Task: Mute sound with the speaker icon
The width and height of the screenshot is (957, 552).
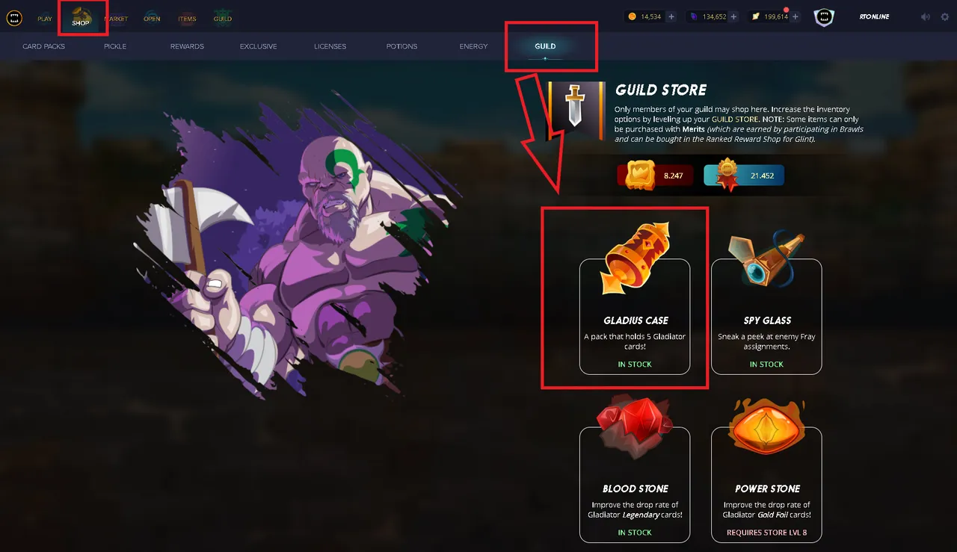Action: [926, 16]
